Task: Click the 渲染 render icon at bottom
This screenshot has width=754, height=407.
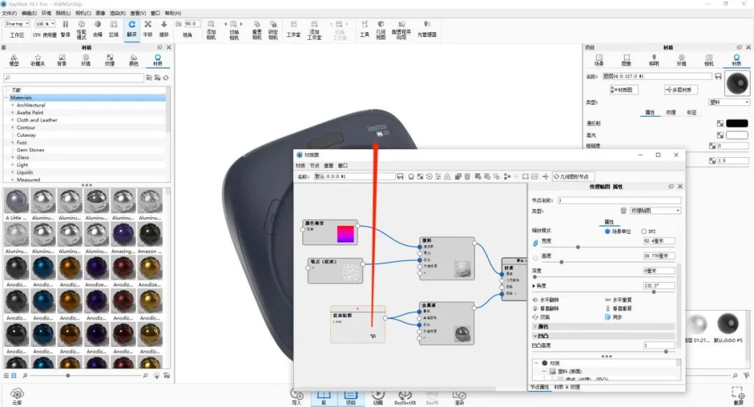Action: [459, 395]
